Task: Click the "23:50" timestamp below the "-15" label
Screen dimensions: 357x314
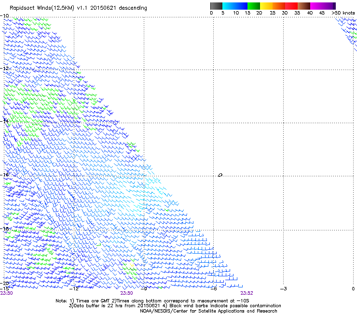Action: (7, 293)
